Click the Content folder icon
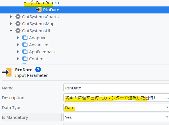 click(25, 59)
